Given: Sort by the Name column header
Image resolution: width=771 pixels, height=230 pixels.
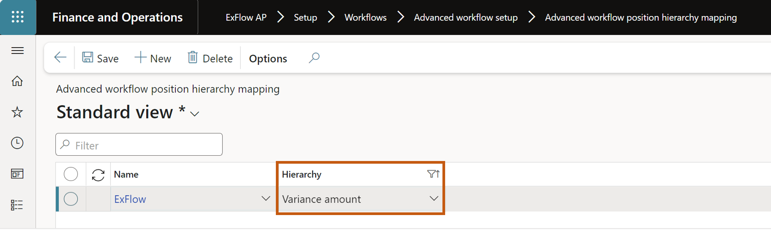Looking at the screenshot, I should point(126,174).
